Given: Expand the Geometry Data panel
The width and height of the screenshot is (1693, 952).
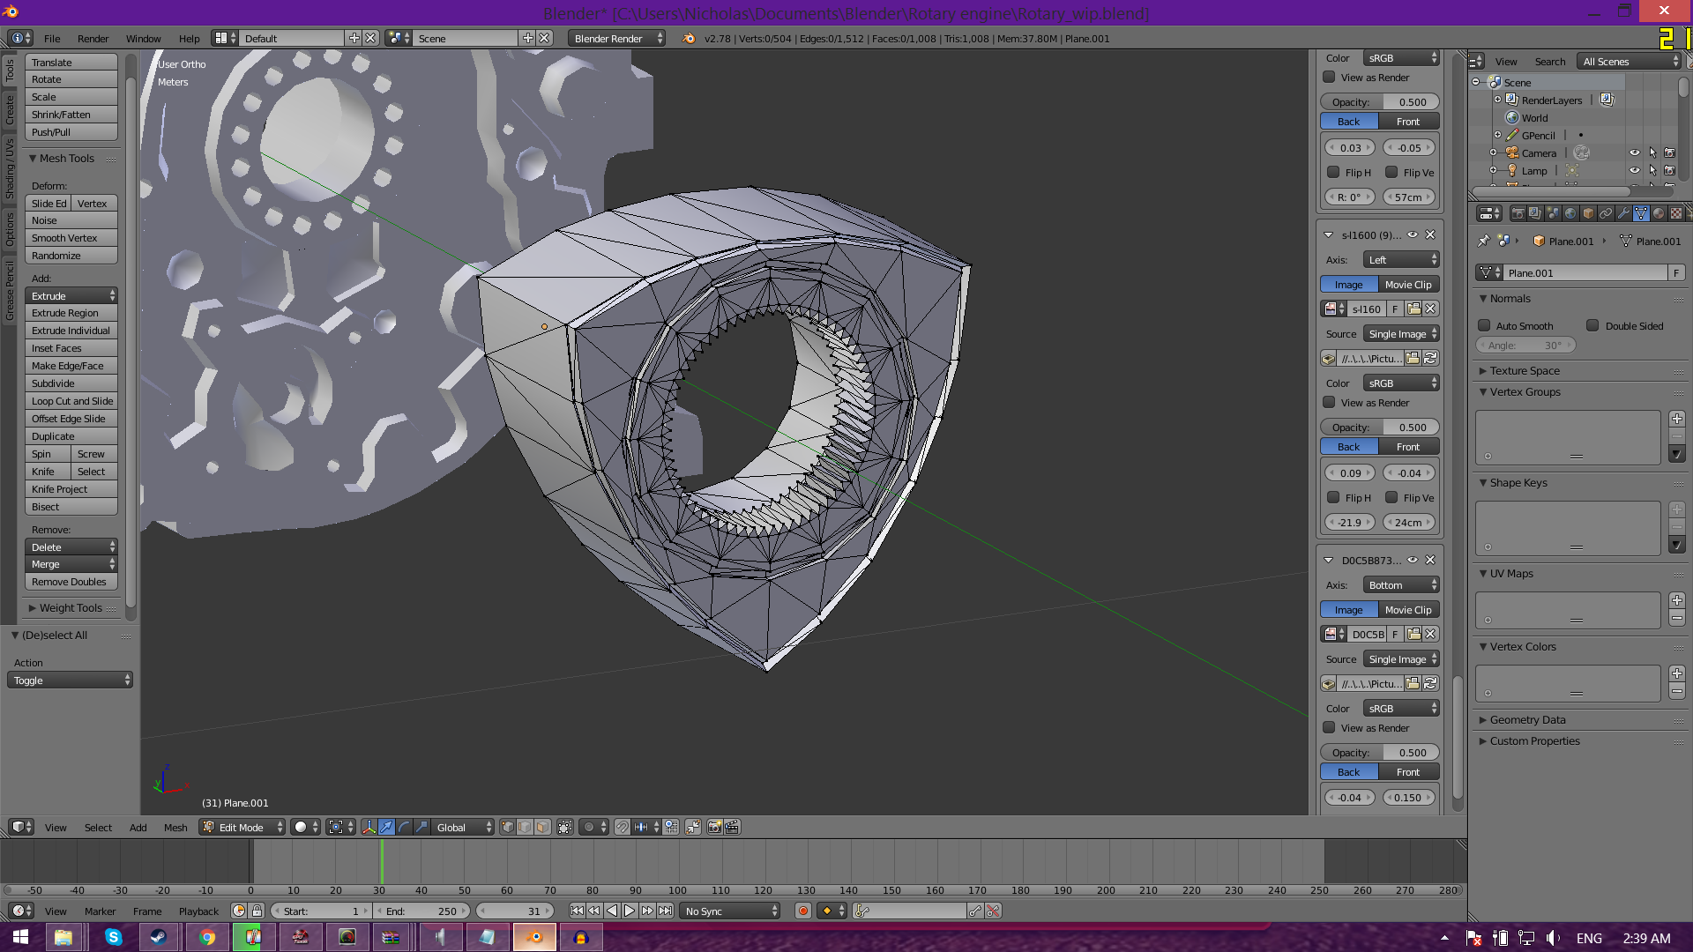Looking at the screenshot, I should pyautogui.click(x=1527, y=719).
